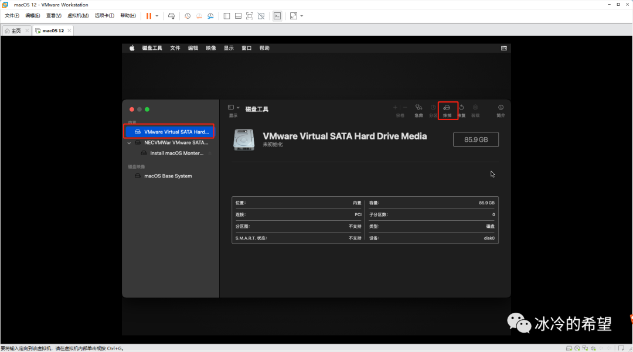This screenshot has height=352, width=633.
Task: Close the 主页 tab
Action: [27, 30]
